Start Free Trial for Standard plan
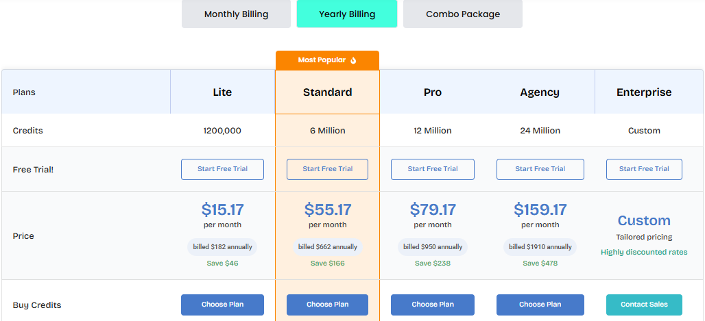Image resolution: width=705 pixels, height=321 pixels. click(x=327, y=169)
